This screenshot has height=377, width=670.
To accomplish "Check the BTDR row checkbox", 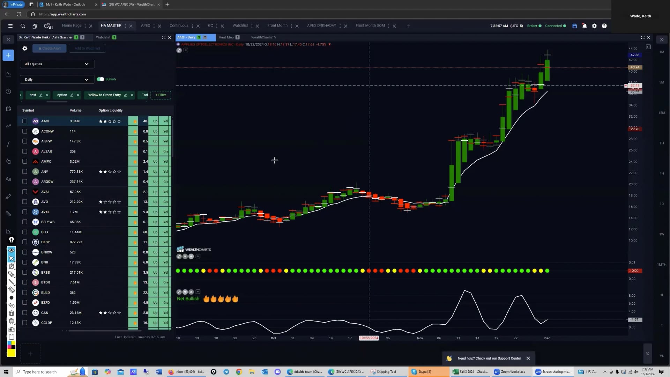I will [24, 282].
